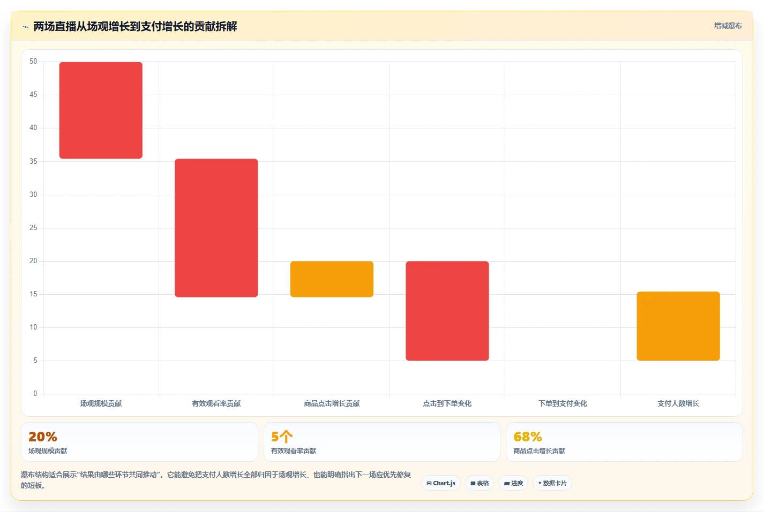Click the y-axis value 25
764x512 pixels.
(x=33, y=228)
